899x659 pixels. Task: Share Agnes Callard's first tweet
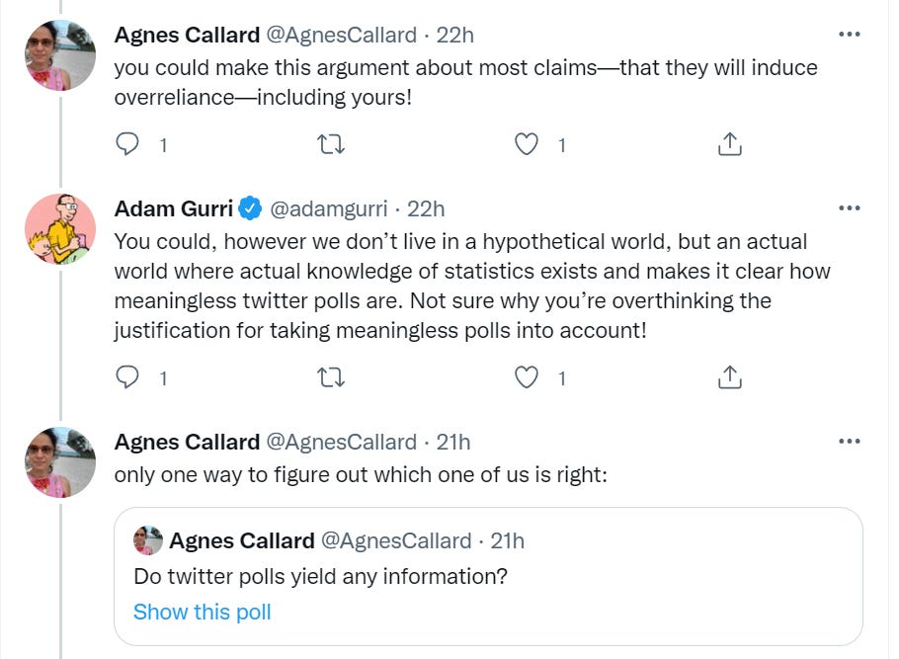click(x=728, y=145)
